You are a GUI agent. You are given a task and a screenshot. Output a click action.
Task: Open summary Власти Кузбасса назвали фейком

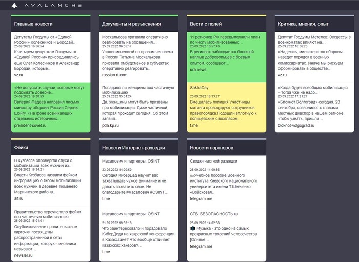[47, 184]
